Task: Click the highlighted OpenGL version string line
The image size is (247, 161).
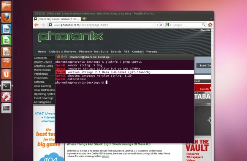Action: [x=124, y=72]
